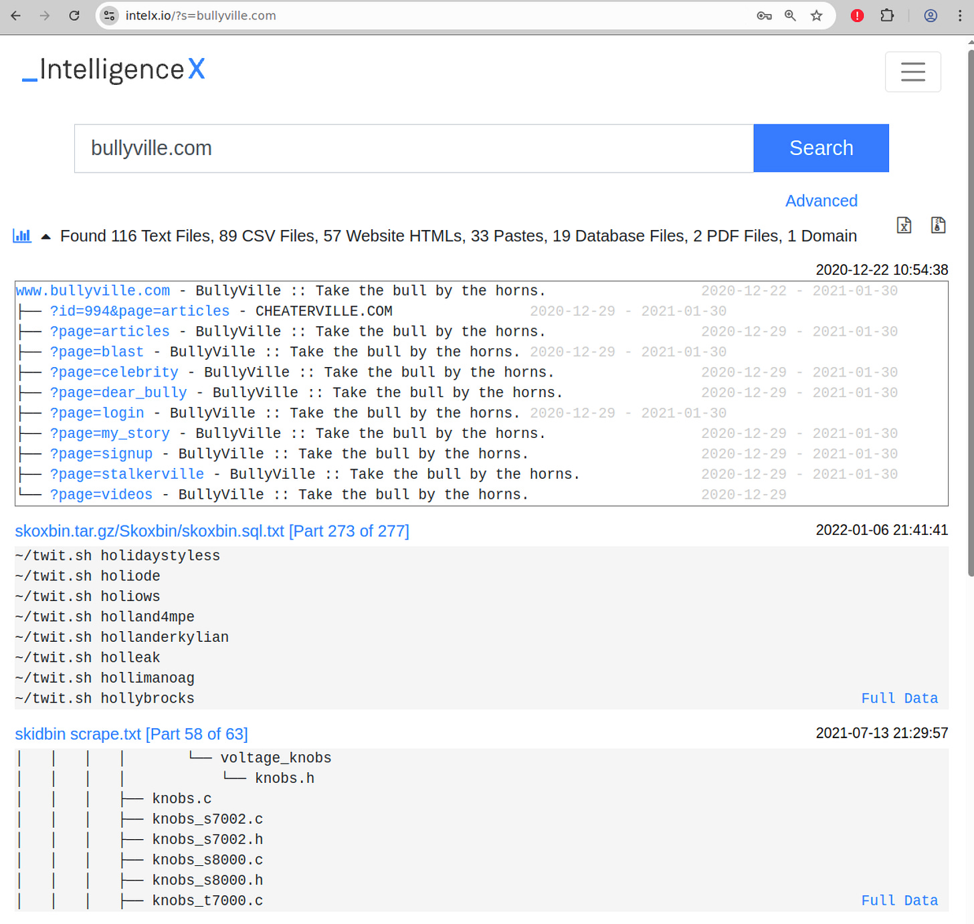Screen dimensions: 974x924
Task: Open the ?page=articles link
Action: 110,332
